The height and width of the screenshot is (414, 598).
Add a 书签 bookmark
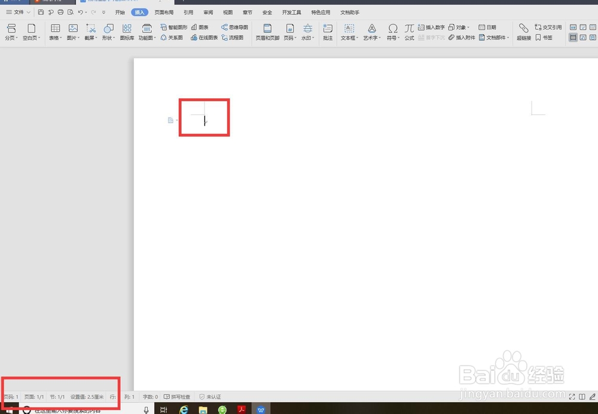coord(544,38)
